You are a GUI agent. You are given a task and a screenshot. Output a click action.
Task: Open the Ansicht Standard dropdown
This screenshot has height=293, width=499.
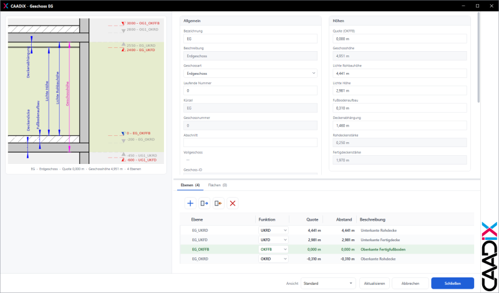point(328,284)
